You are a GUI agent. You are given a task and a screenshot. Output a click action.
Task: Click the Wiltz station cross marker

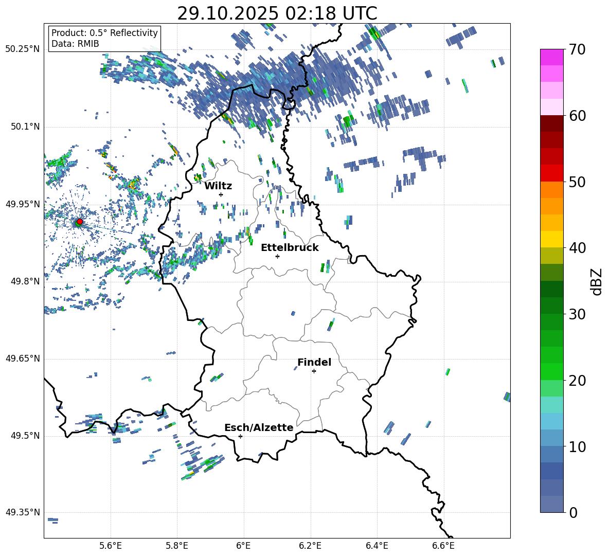click(x=221, y=194)
